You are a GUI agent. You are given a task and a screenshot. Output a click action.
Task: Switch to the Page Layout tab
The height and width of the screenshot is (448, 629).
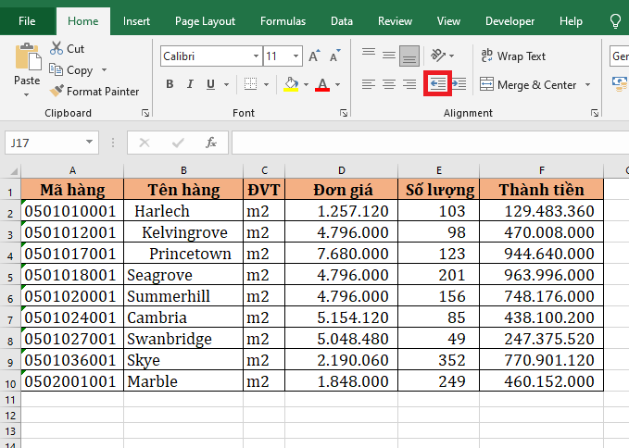pos(205,20)
